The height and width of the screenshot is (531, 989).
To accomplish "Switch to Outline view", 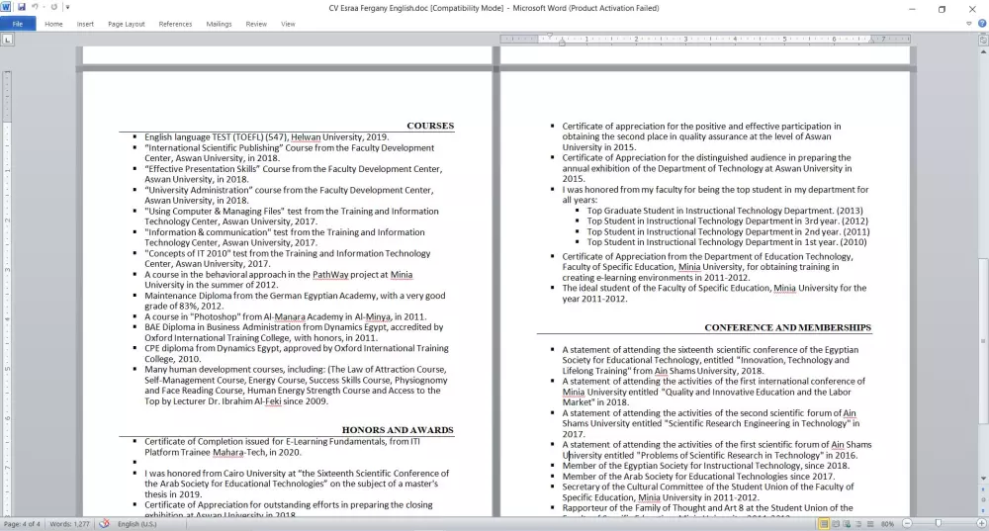I will [x=858, y=524].
